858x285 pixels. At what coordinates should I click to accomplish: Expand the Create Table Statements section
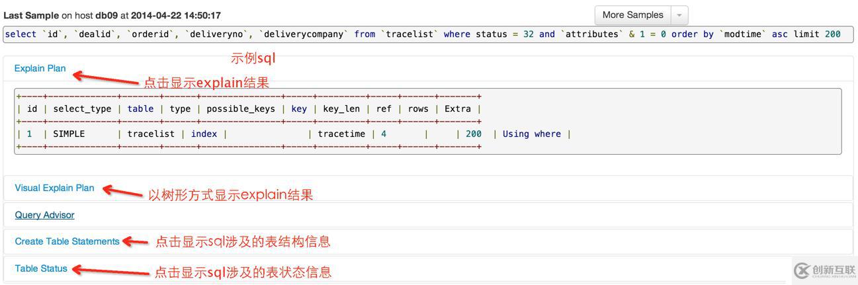67,241
